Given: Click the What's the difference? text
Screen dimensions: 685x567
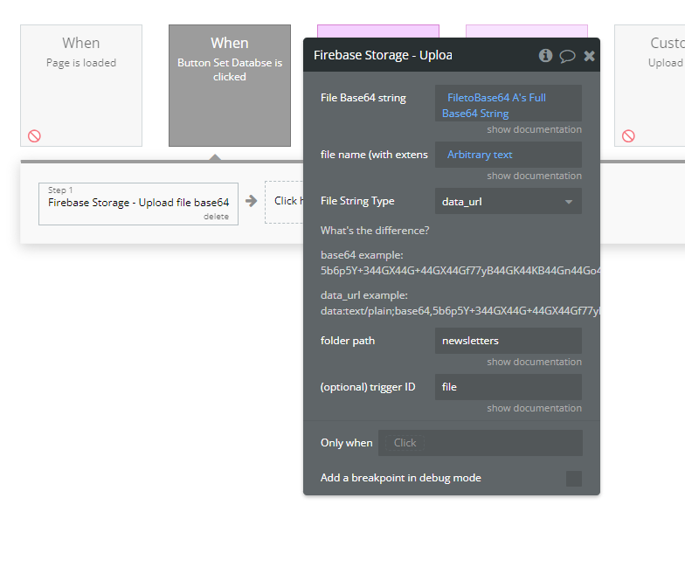Looking at the screenshot, I should 375,231.
